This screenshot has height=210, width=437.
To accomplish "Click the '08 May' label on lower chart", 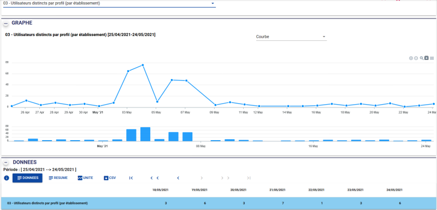I will click(x=200, y=146).
